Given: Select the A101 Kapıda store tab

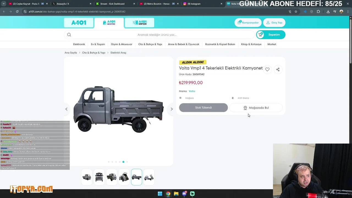Looking at the screenshot, I should 139,23.
